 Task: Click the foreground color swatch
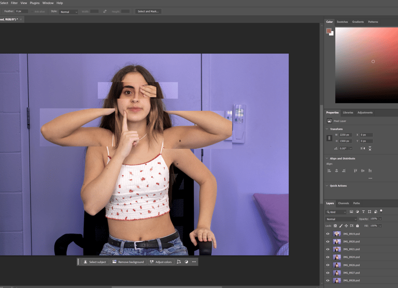point(329,31)
